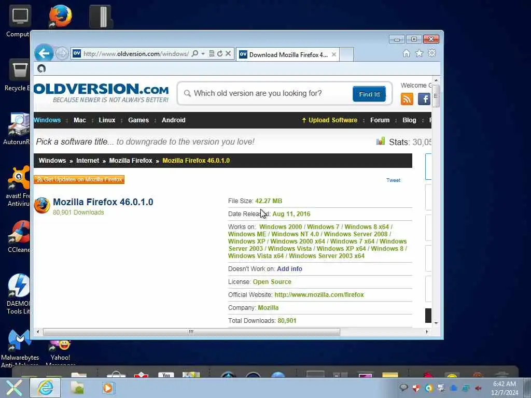Click the Mozilla Firefox 46.0.1.0 heading
Image resolution: width=531 pixels, height=398 pixels.
click(103, 202)
